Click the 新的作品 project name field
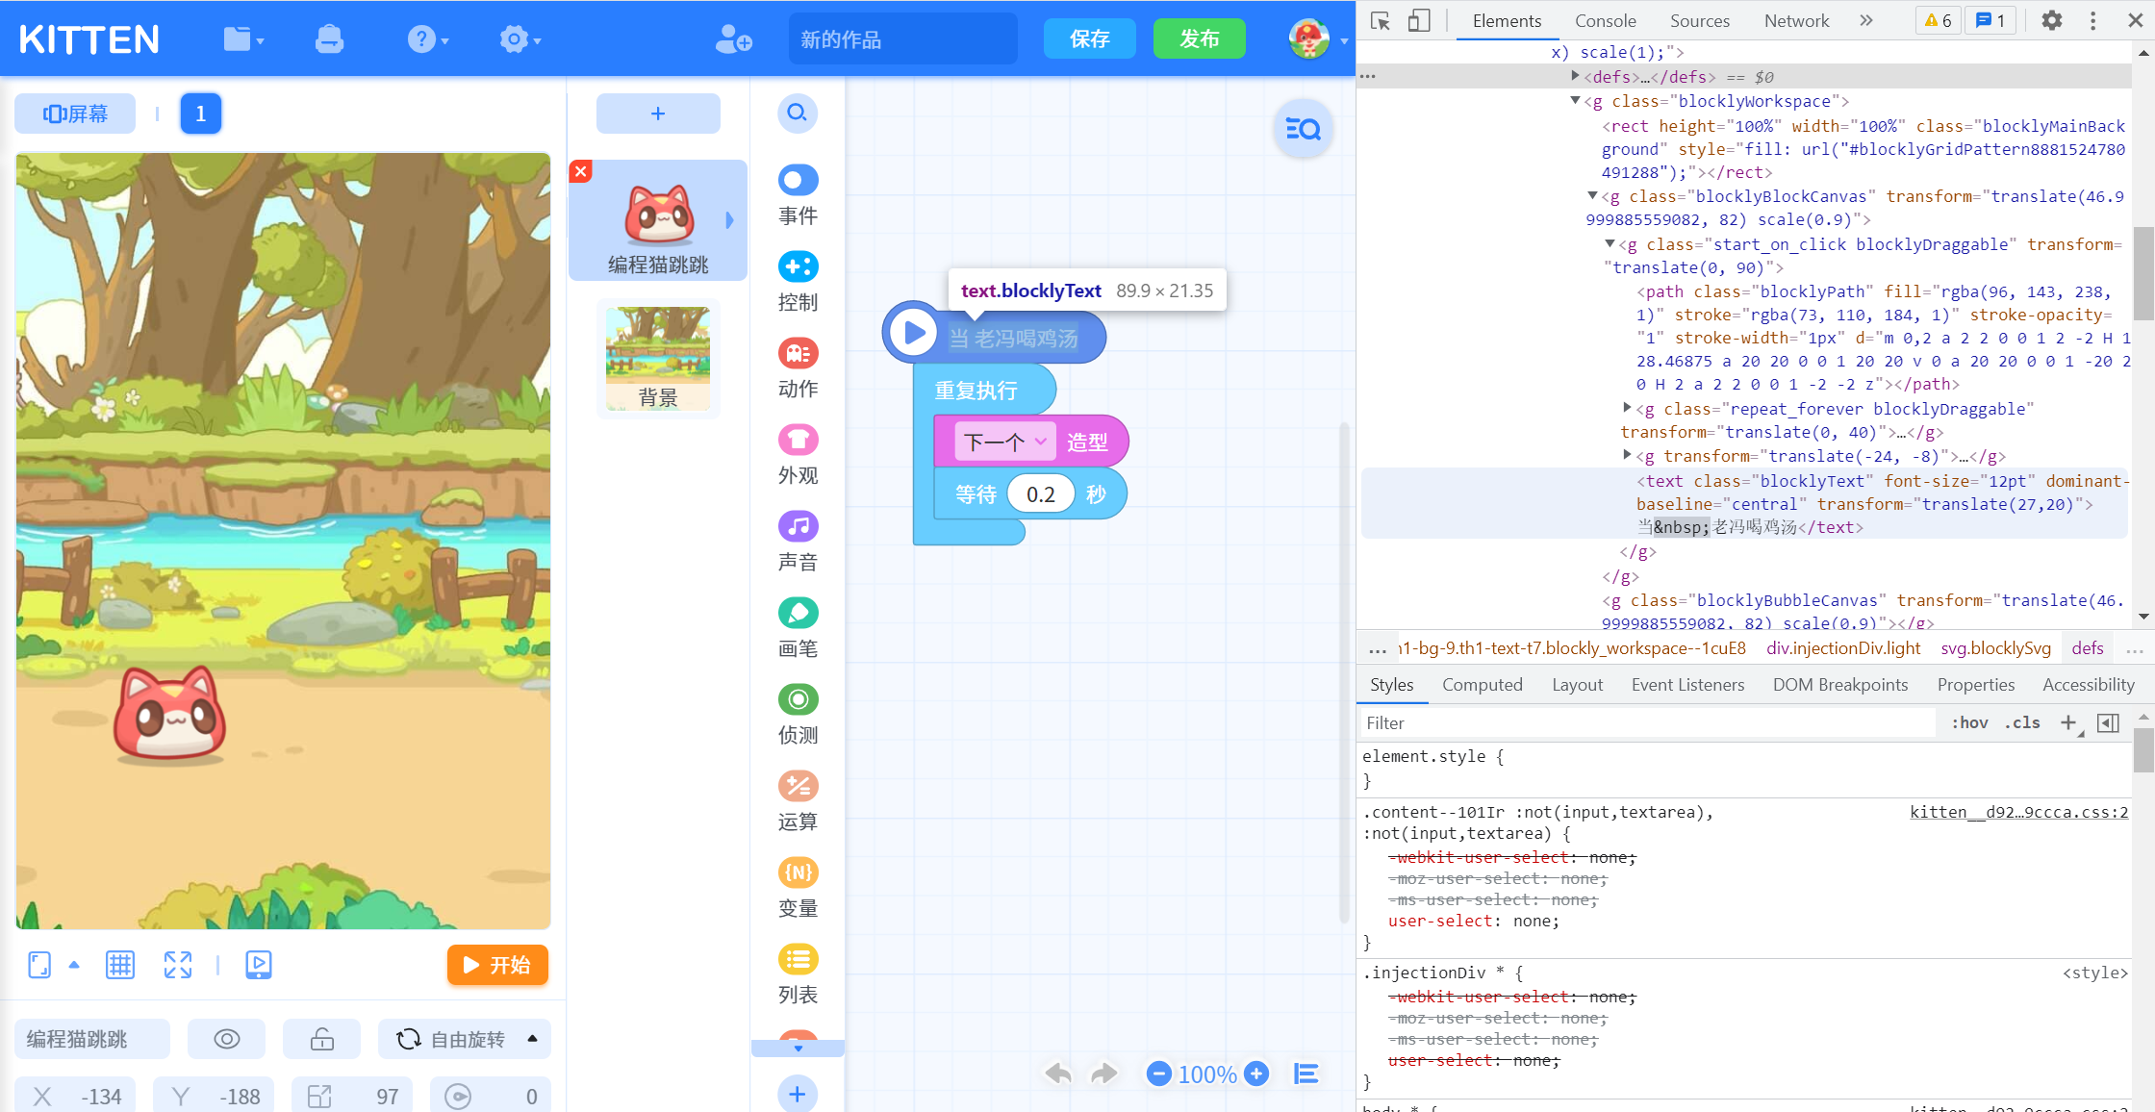This screenshot has height=1112, width=2155. pos(902,38)
